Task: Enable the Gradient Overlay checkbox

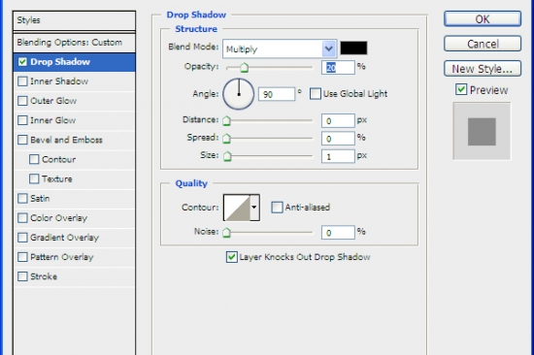Action: [x=22, y=238]
